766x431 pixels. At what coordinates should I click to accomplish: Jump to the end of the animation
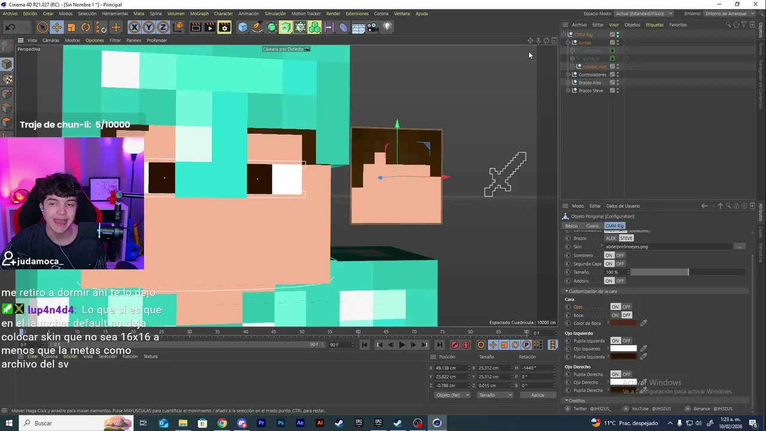click(x=439, y=345)
